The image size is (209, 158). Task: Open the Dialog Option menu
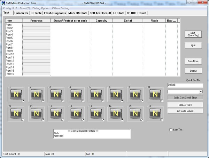tap(41, 8)
